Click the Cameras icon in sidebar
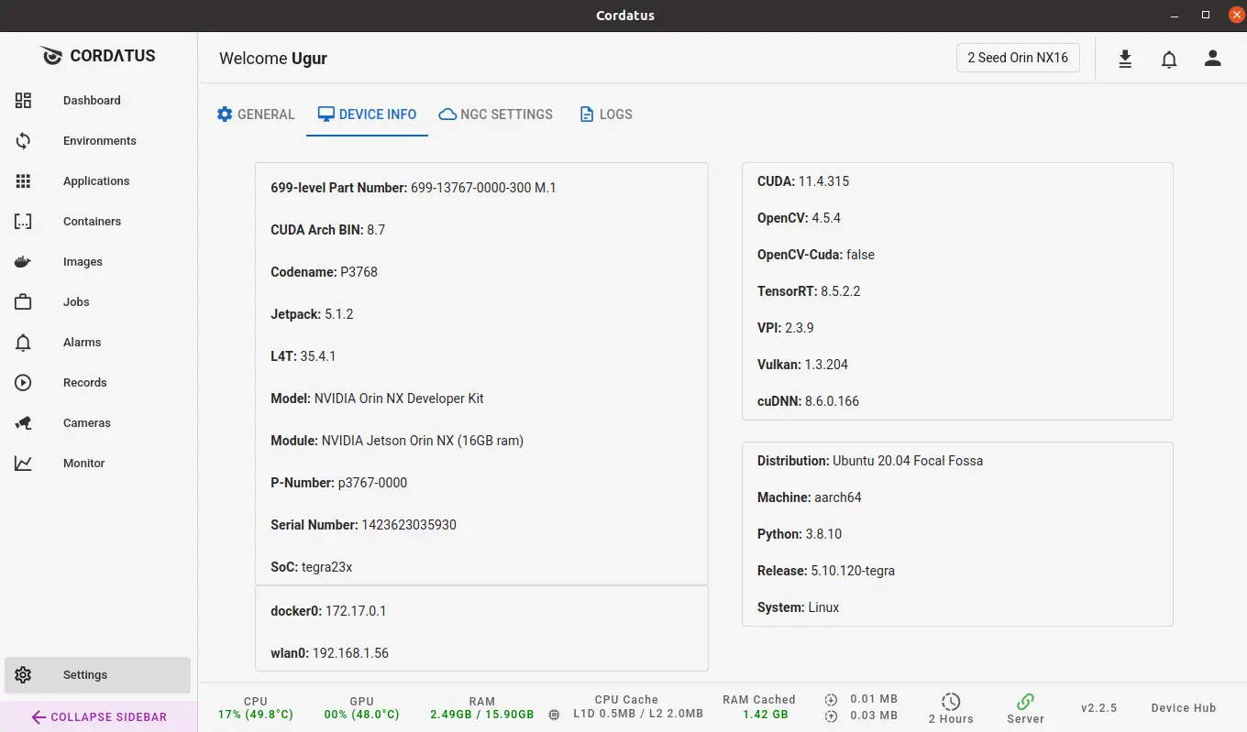 pyautogui.click(x=24, y=423)
